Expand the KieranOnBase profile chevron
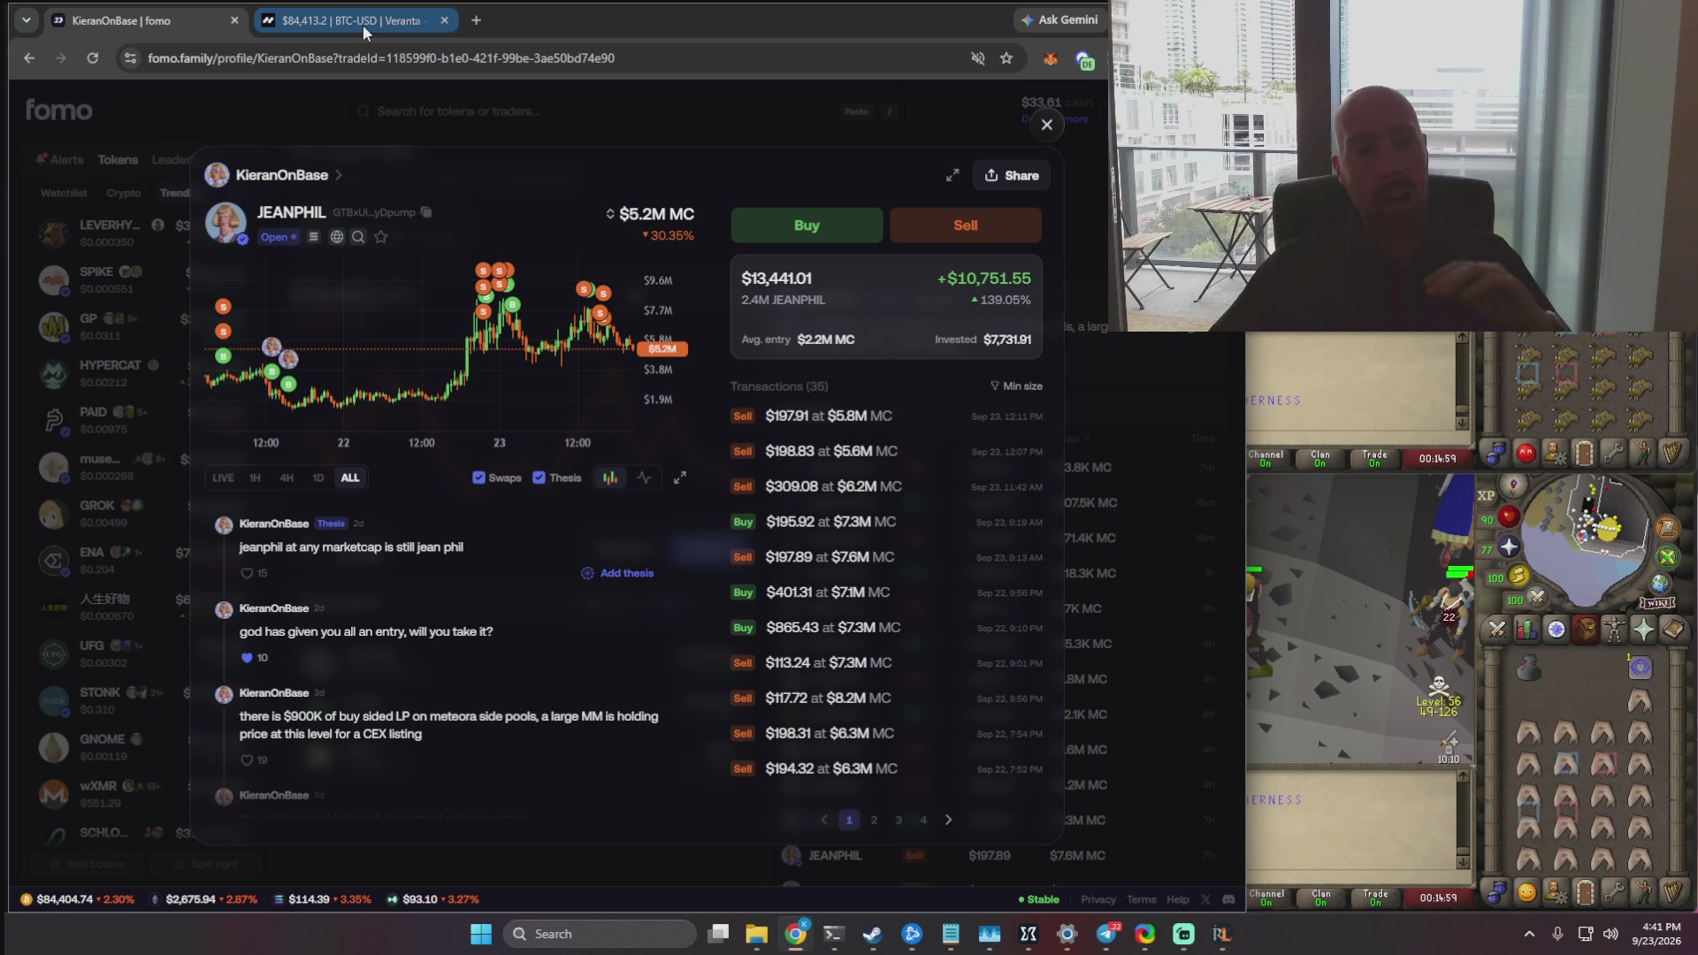Screen dimensions: 1698x955 (x=339, y=175)
